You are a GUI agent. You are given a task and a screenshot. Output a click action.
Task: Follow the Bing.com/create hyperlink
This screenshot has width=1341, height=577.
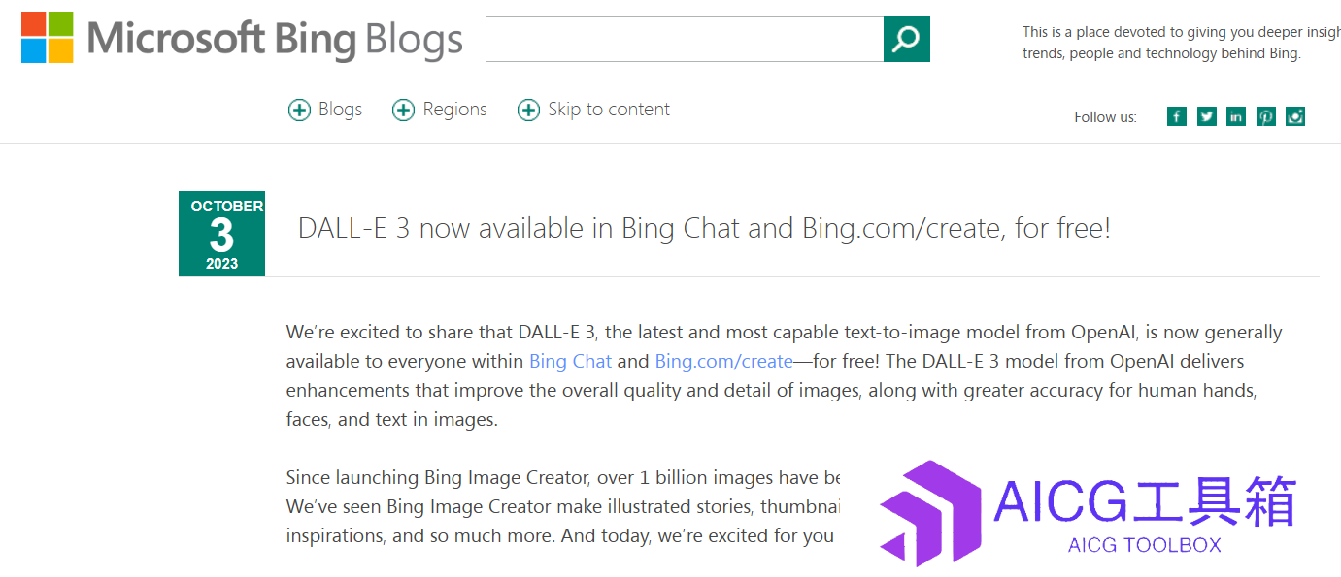[x=724, y=361]
